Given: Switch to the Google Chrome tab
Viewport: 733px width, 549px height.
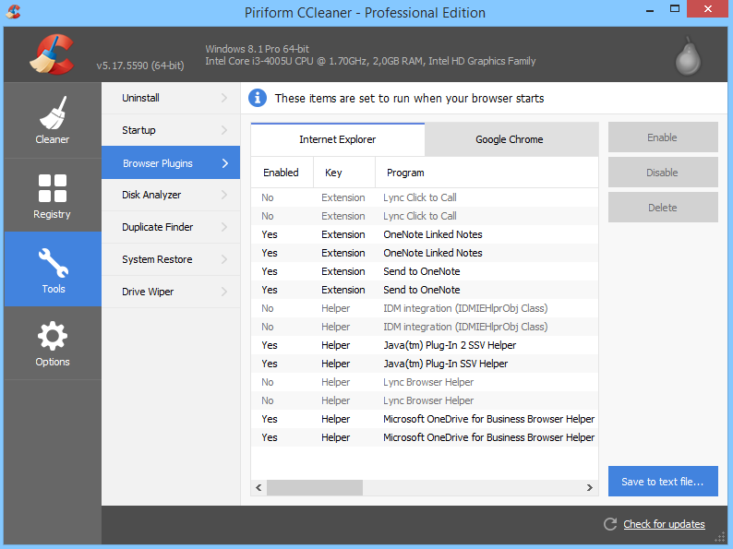Looking at the screenshot, I should [x=510, y=139].
